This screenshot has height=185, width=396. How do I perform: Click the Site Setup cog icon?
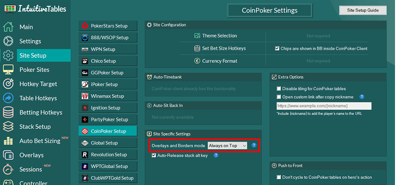pos(8,55)
